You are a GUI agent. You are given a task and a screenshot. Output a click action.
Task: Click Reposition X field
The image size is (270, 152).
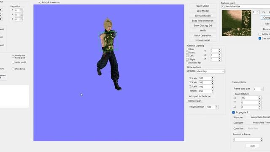17,11
